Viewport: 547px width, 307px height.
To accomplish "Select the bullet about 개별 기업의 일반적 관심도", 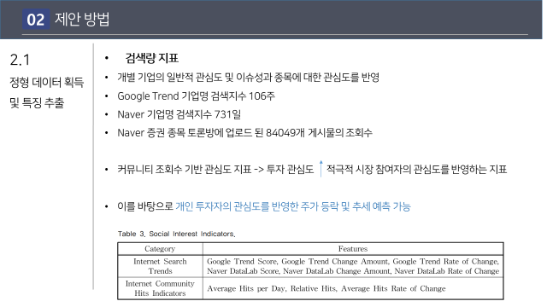I will [248, 77].
